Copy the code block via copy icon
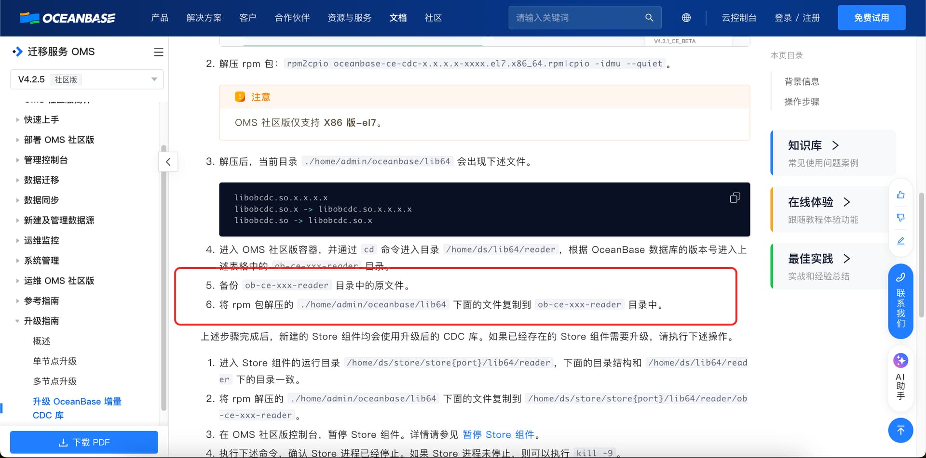Screen dimensions: 926x458 [x=735, y=197]
